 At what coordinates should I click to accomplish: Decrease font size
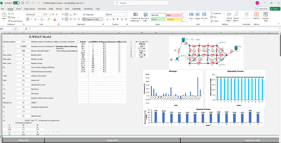(x=57, y=15)
